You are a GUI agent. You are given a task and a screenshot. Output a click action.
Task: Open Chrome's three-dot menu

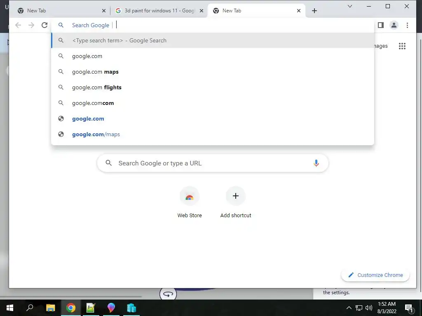(x=407, y=25)
